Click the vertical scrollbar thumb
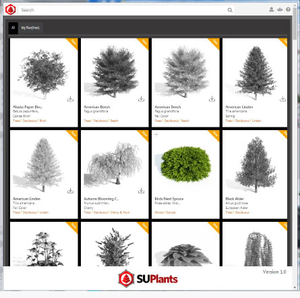The width and height of the screenshot is (300, 298). pos(295,24)
